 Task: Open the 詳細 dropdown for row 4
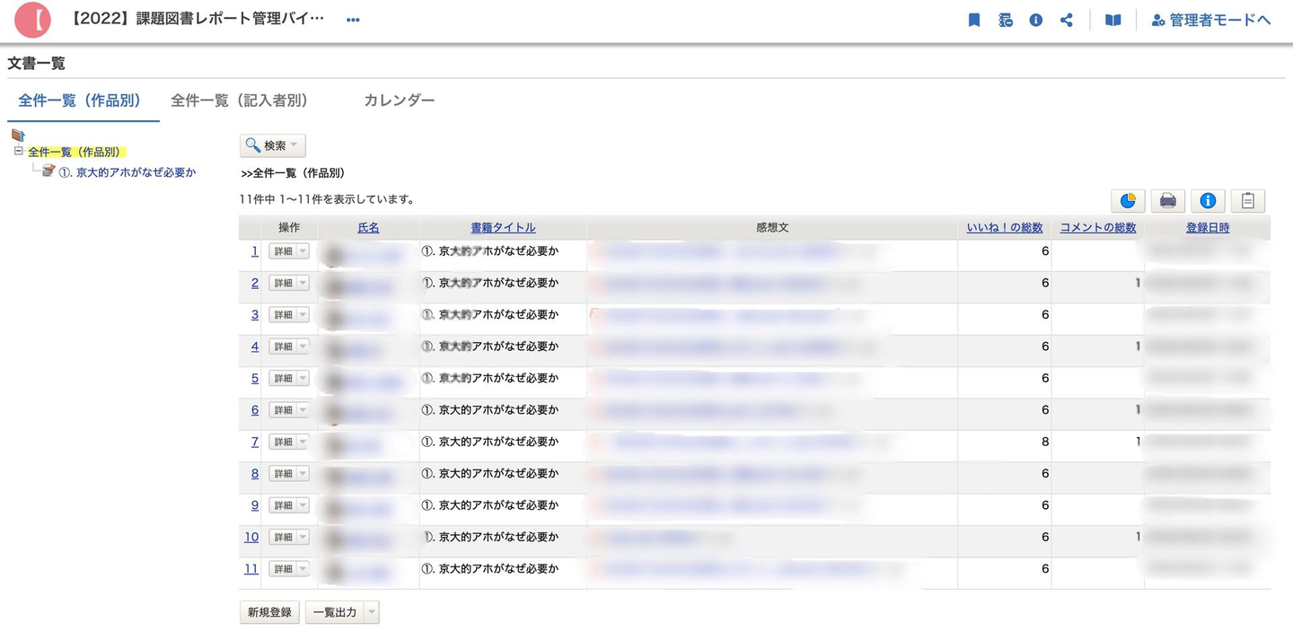(303, 346)
